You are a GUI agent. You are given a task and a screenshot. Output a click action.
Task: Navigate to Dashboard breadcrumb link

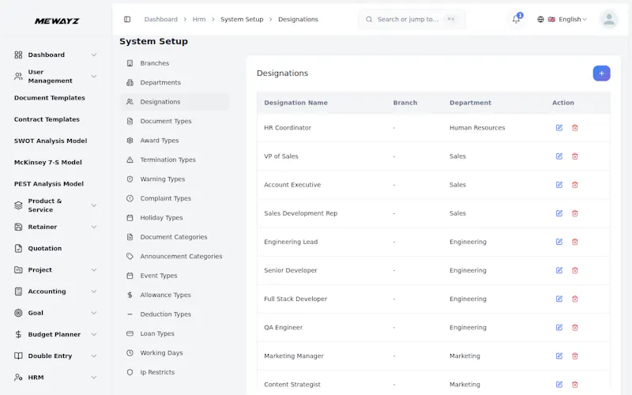click(161, 19)
